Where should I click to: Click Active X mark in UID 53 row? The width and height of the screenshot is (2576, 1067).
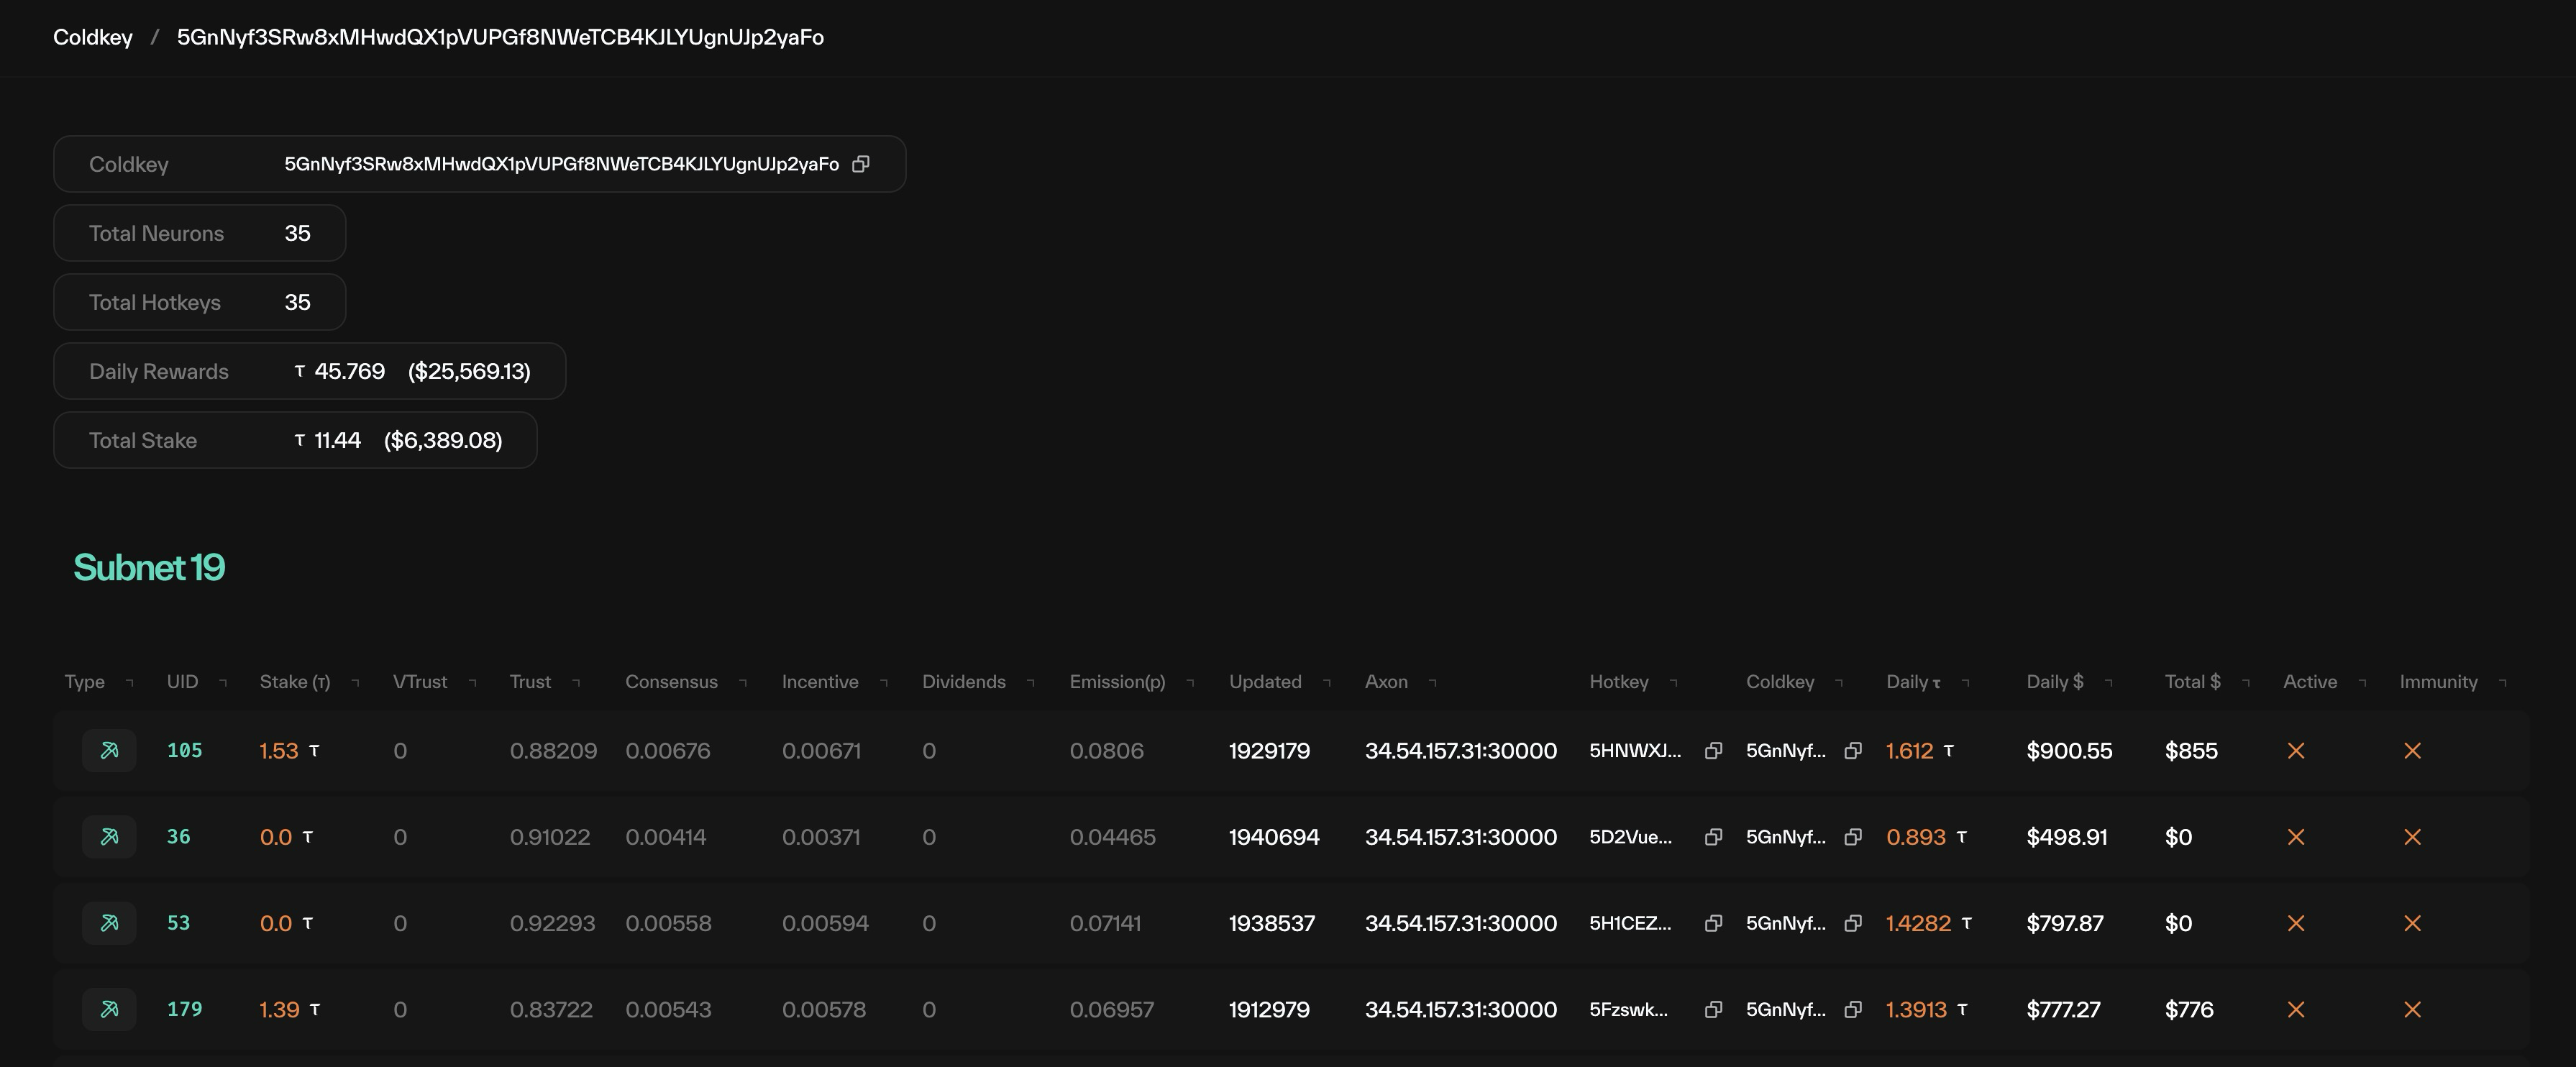(x=2296, y=923)
